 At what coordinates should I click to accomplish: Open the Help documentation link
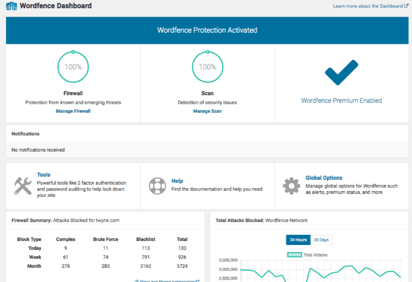[177, 181]
